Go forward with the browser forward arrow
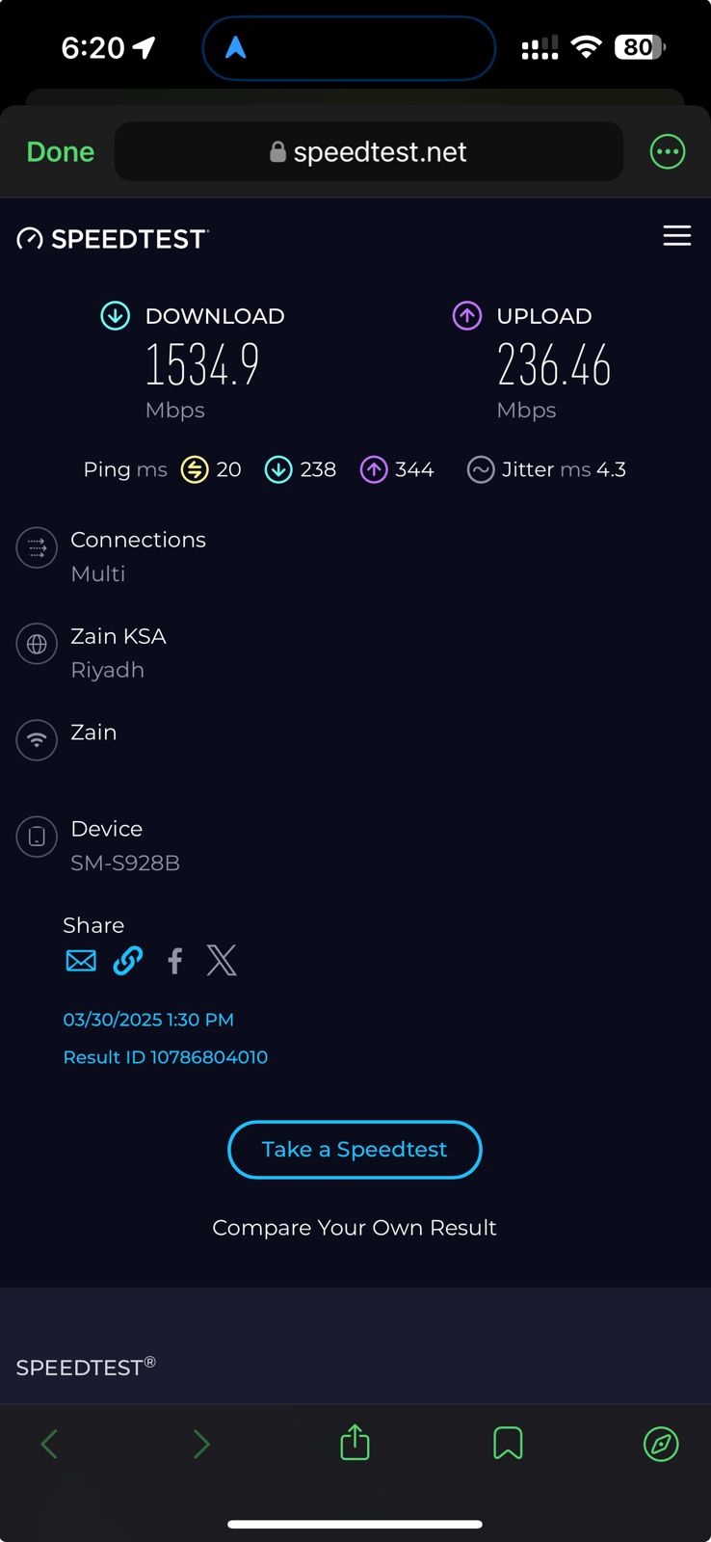The width and height of the screenshot is (711, 1542). point(201,1444)
